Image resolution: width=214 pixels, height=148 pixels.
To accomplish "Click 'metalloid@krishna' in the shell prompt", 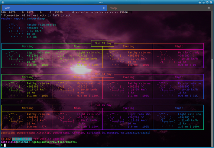I will click(14, 142).
